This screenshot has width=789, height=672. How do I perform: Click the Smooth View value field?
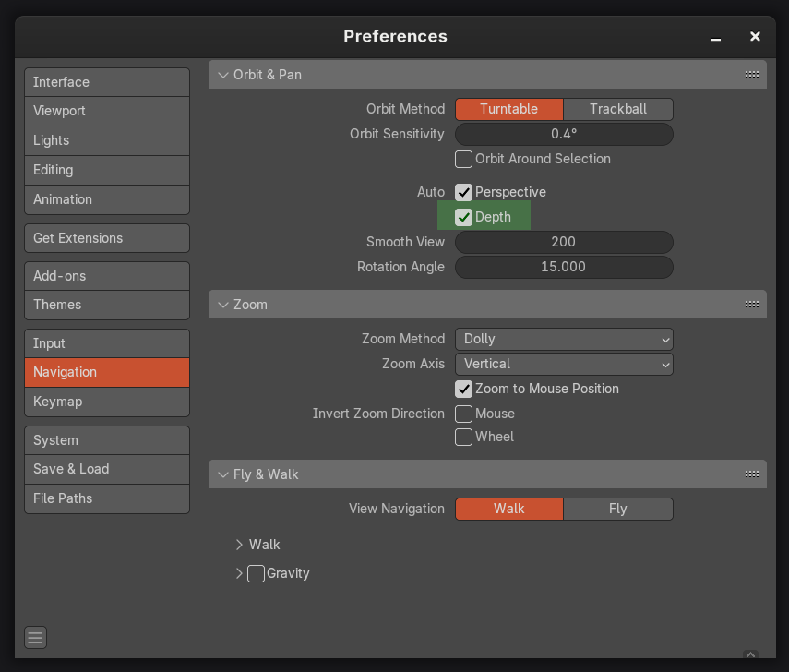coord(564,242)
